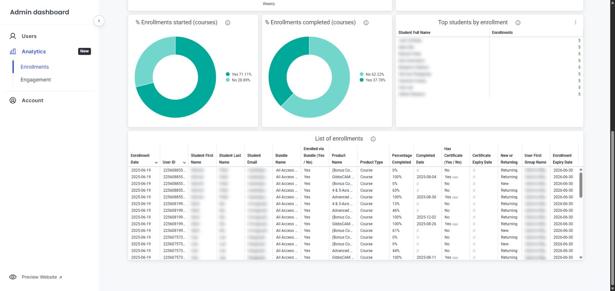
Task: Click the table scroll-up arrow
Action: [581, 170]
